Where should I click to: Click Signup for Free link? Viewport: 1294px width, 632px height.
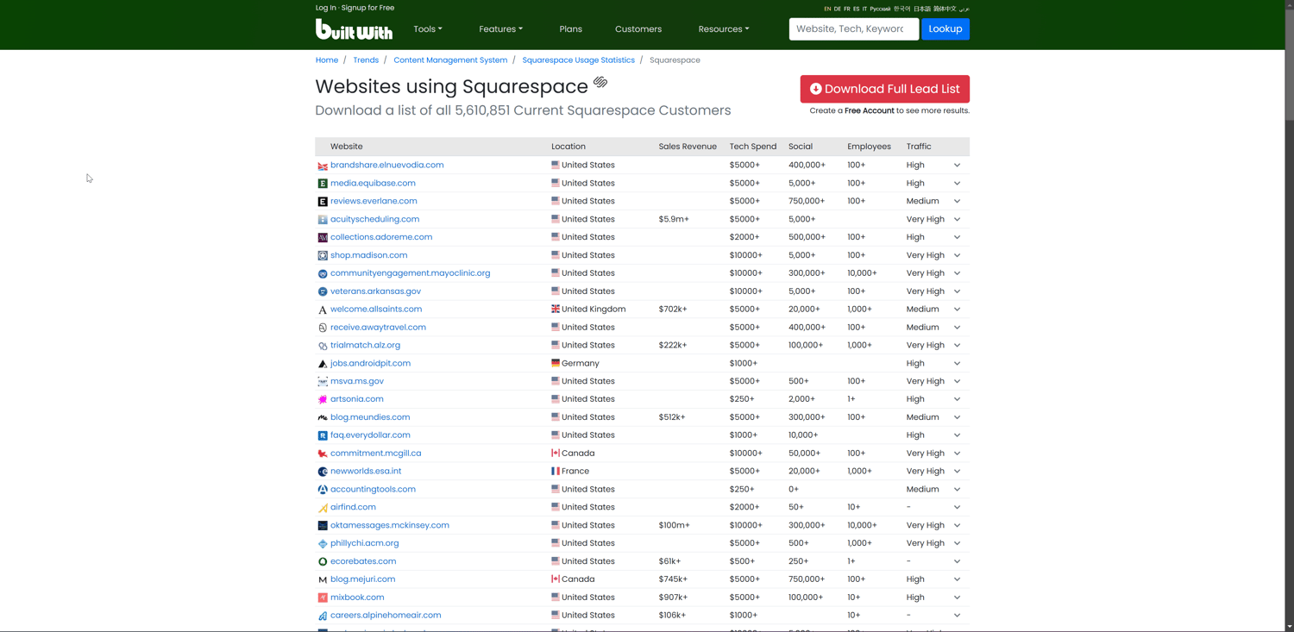(367, 8)
